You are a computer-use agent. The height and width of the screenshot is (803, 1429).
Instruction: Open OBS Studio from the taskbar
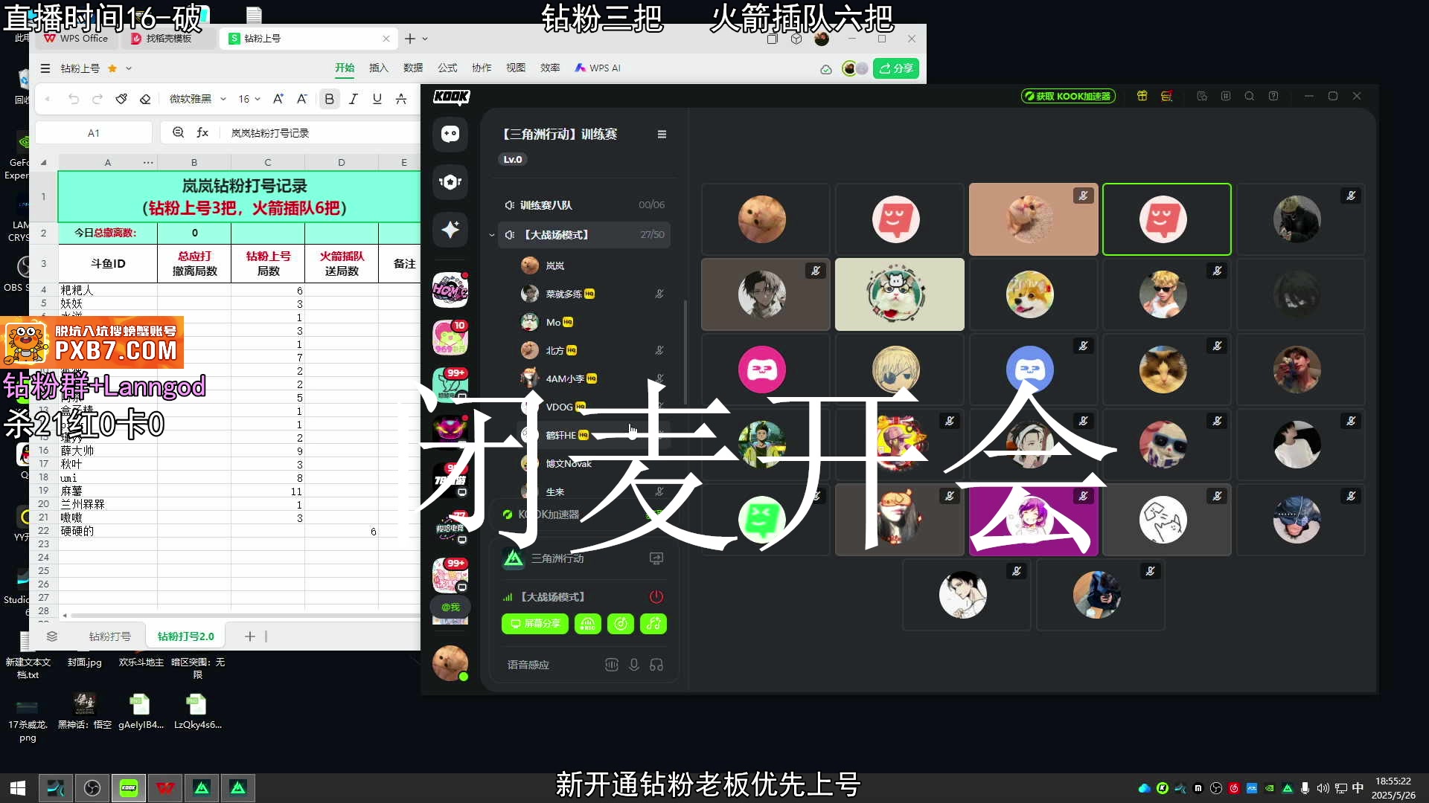click(92, 788)
